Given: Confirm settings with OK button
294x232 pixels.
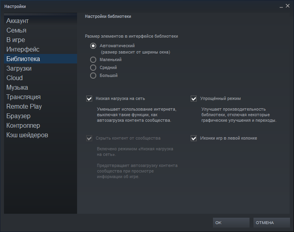Looking at the screenshot, I should point(231,222).
